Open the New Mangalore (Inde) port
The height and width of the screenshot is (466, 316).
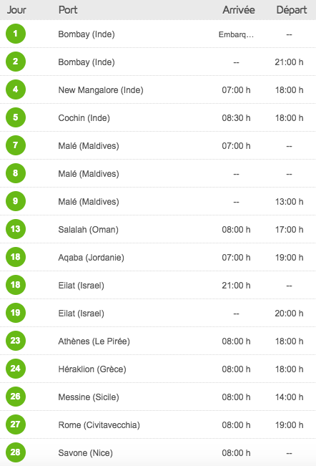(x=101, y=90)
